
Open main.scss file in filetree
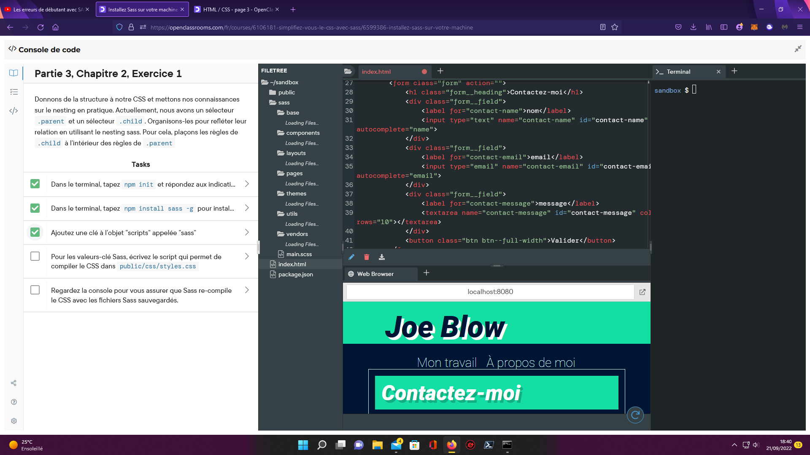pyautogui.click(x=299, y=254)
